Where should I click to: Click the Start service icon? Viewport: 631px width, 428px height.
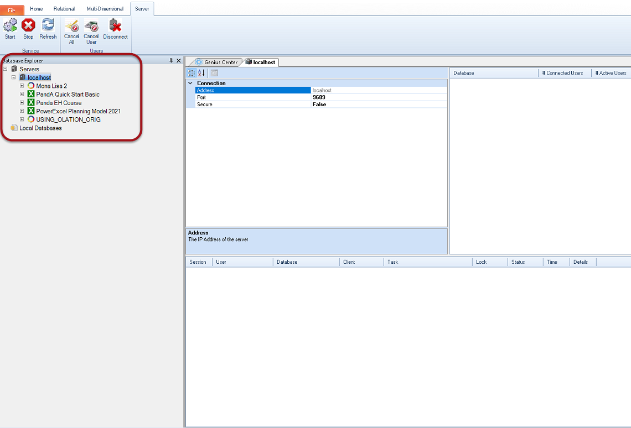pos(10,26)
